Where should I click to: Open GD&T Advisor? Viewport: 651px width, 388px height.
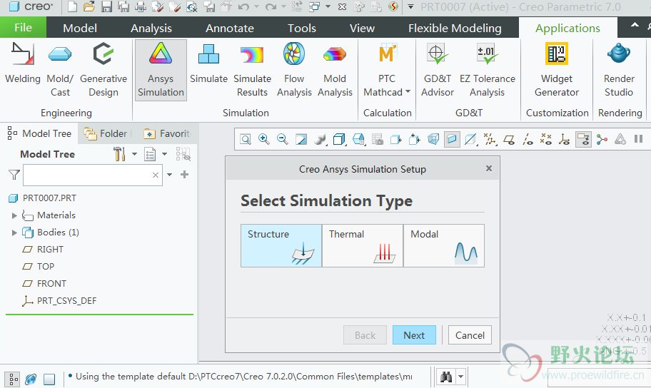pos(437,70)
